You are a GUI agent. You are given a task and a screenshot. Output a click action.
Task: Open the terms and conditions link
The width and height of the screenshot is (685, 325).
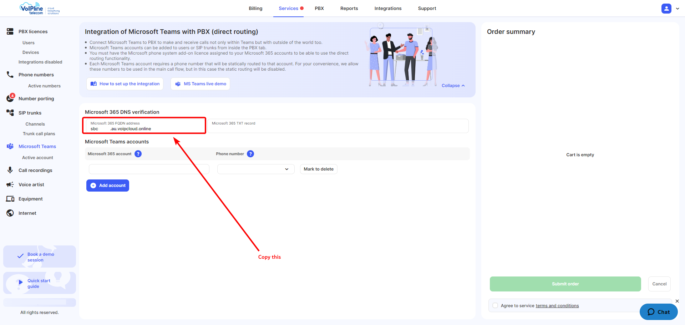(x=557, y=306)
